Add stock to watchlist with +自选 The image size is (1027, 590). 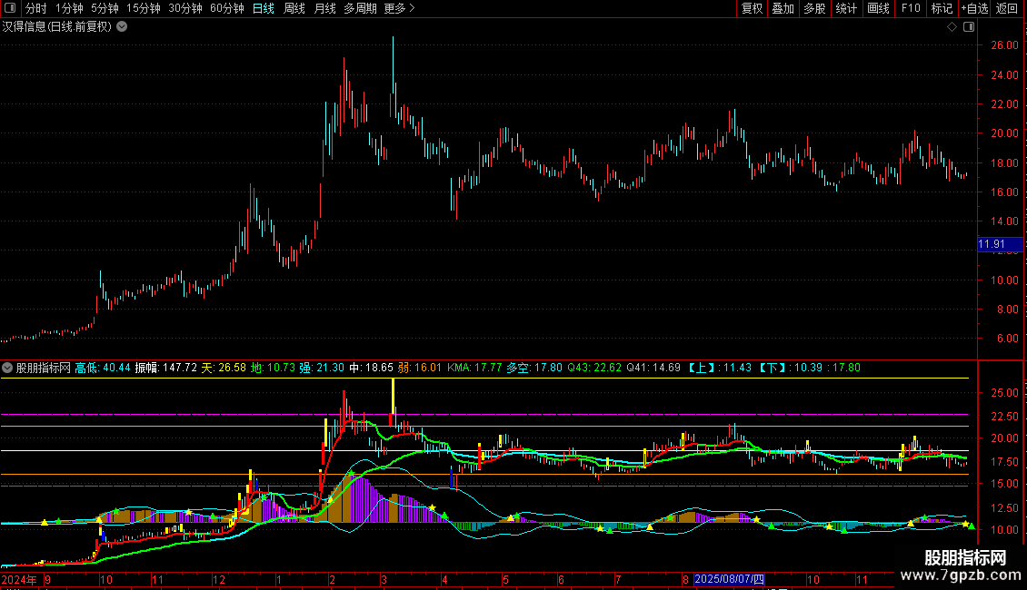(974, 9)
